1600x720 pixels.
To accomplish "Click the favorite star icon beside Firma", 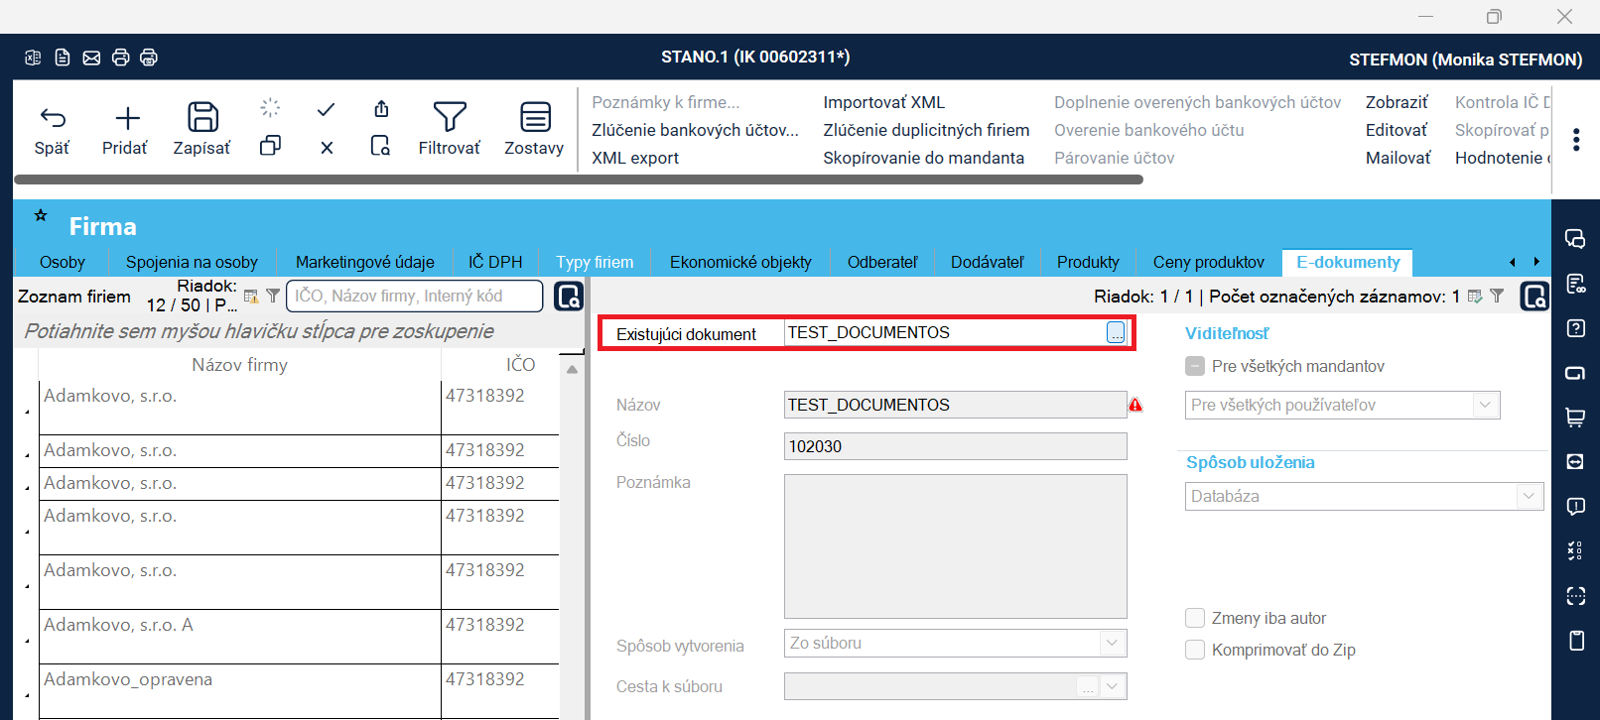I will (41, 215).
